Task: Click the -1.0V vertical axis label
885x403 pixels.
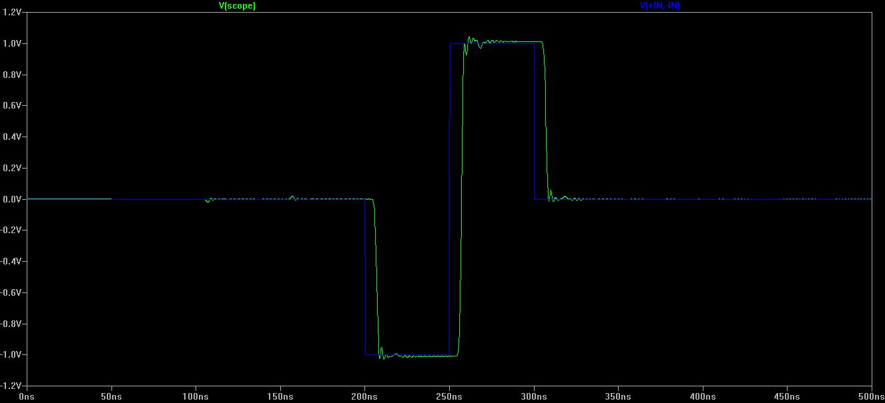Action: 11,354
